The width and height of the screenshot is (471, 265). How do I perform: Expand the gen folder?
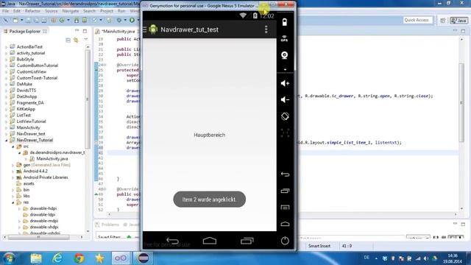(x=13, y=165)
